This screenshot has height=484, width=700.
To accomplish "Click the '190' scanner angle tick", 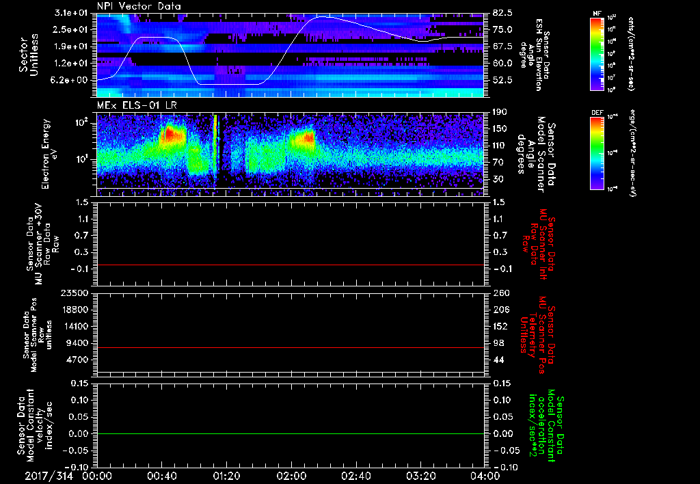I will pos(500,112).
